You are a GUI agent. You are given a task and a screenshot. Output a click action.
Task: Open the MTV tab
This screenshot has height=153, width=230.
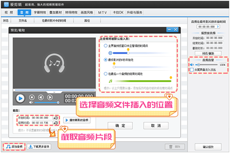click(x=103, y=12)
